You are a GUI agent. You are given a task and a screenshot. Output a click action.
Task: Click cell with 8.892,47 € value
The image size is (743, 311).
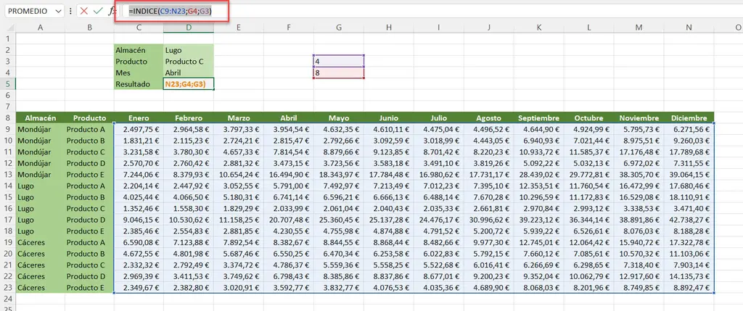click(x=689, y=287)
